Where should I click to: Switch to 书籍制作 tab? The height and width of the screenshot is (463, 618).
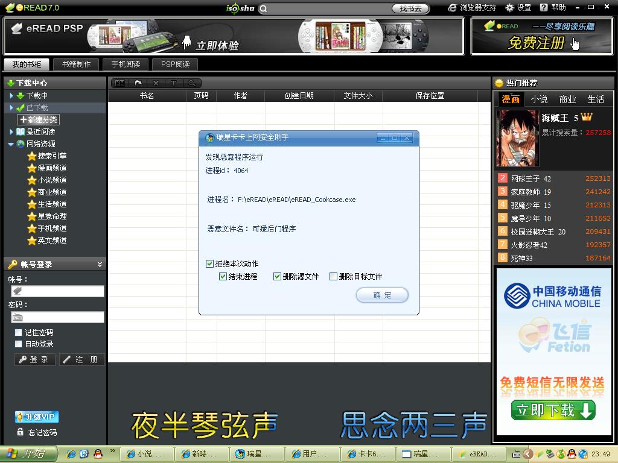[x=76, y=64]
